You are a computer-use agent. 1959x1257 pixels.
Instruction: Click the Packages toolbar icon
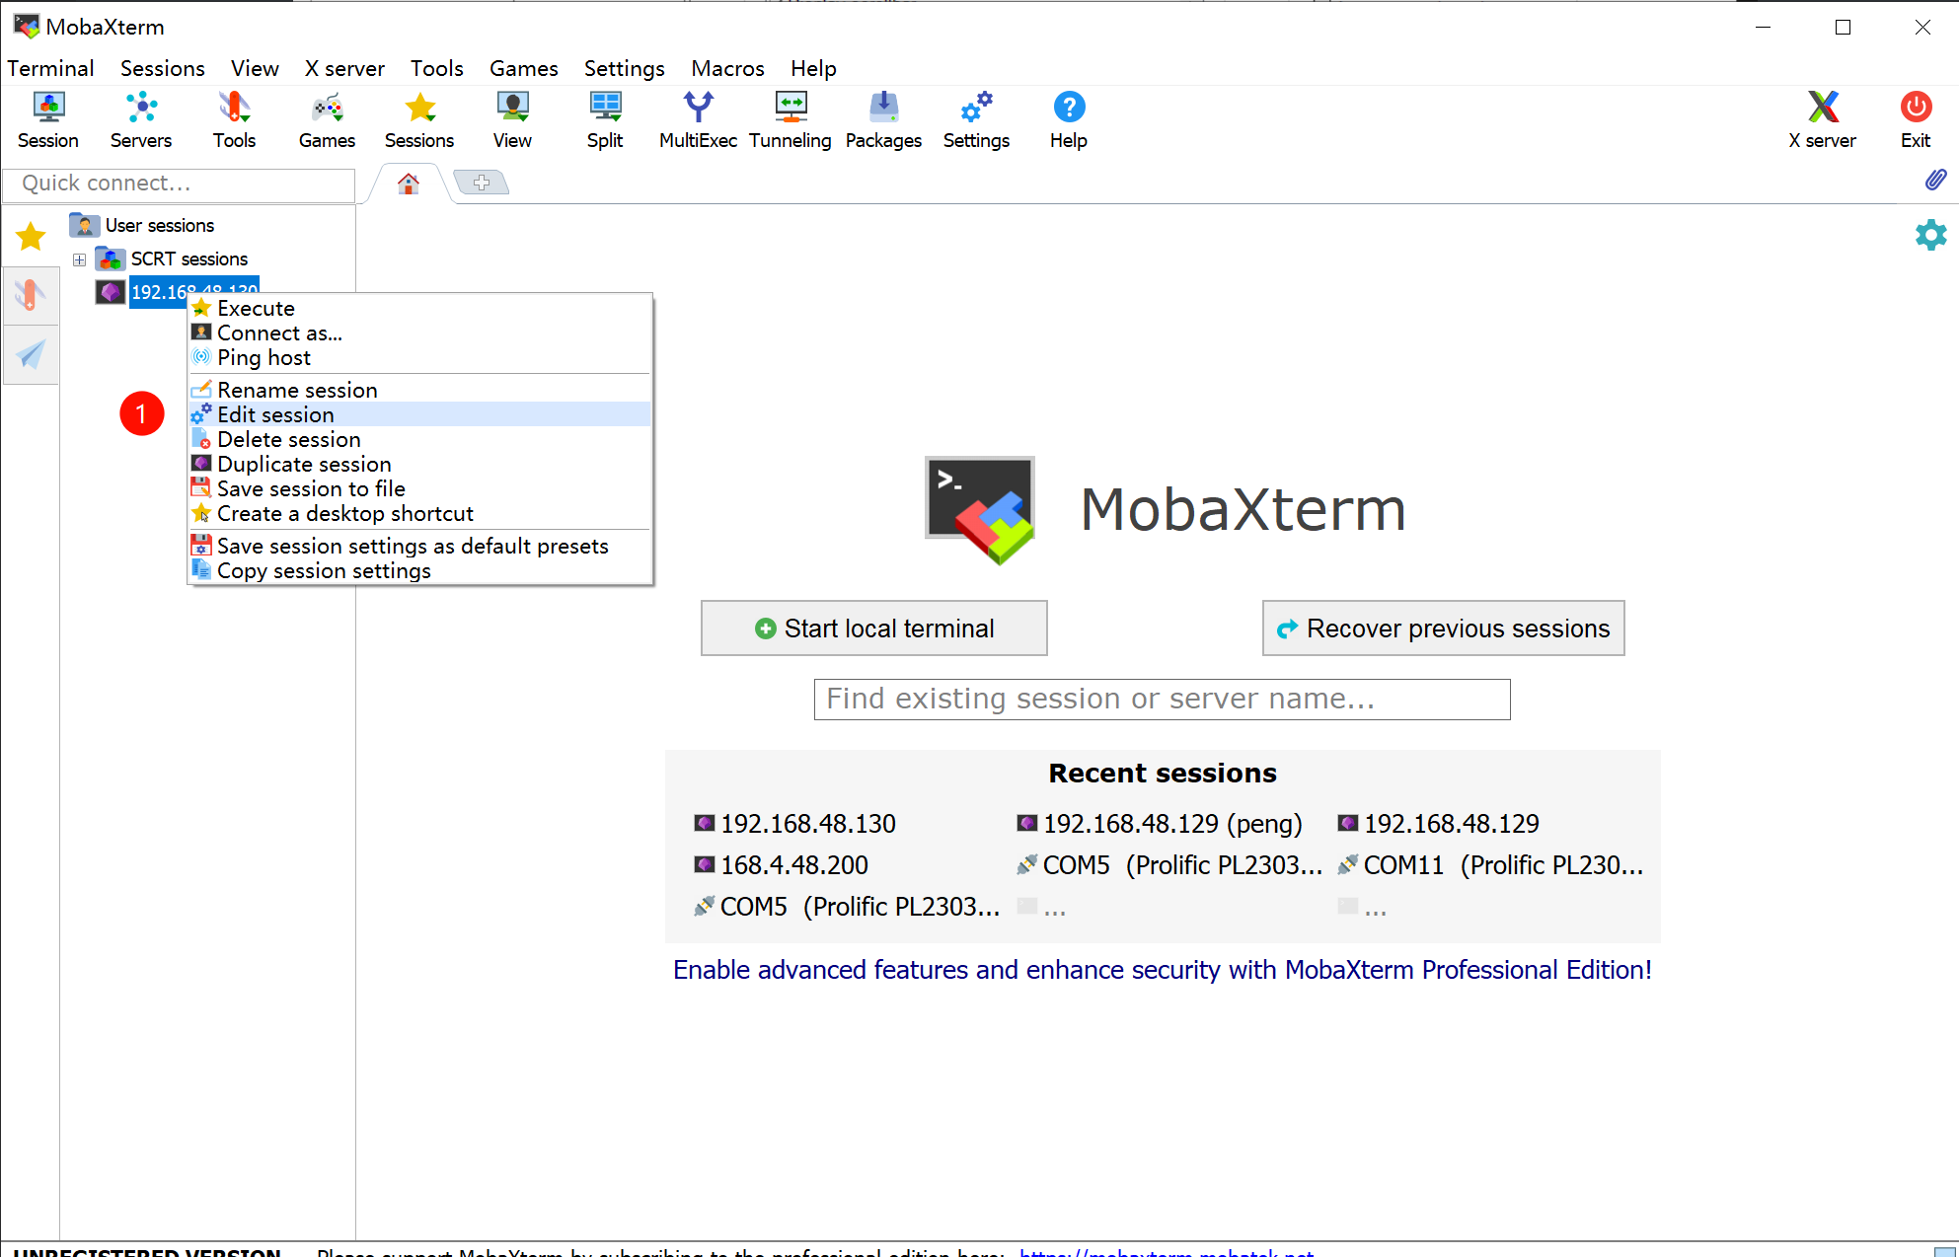[883, 120]
